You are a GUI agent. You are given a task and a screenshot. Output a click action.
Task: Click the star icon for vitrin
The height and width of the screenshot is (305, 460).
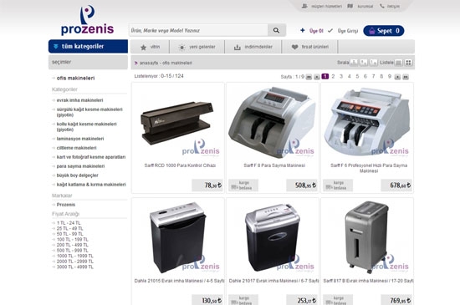[143, 47]
